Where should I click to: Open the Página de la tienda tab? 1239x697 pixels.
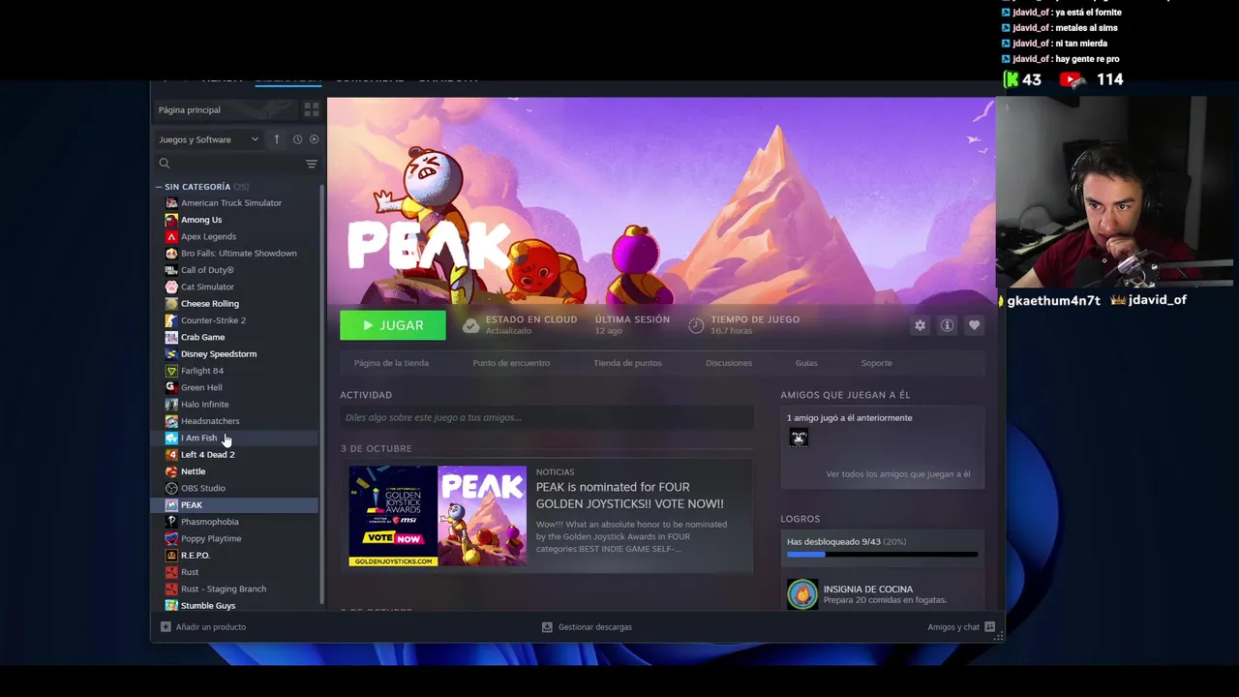point(391,363)
